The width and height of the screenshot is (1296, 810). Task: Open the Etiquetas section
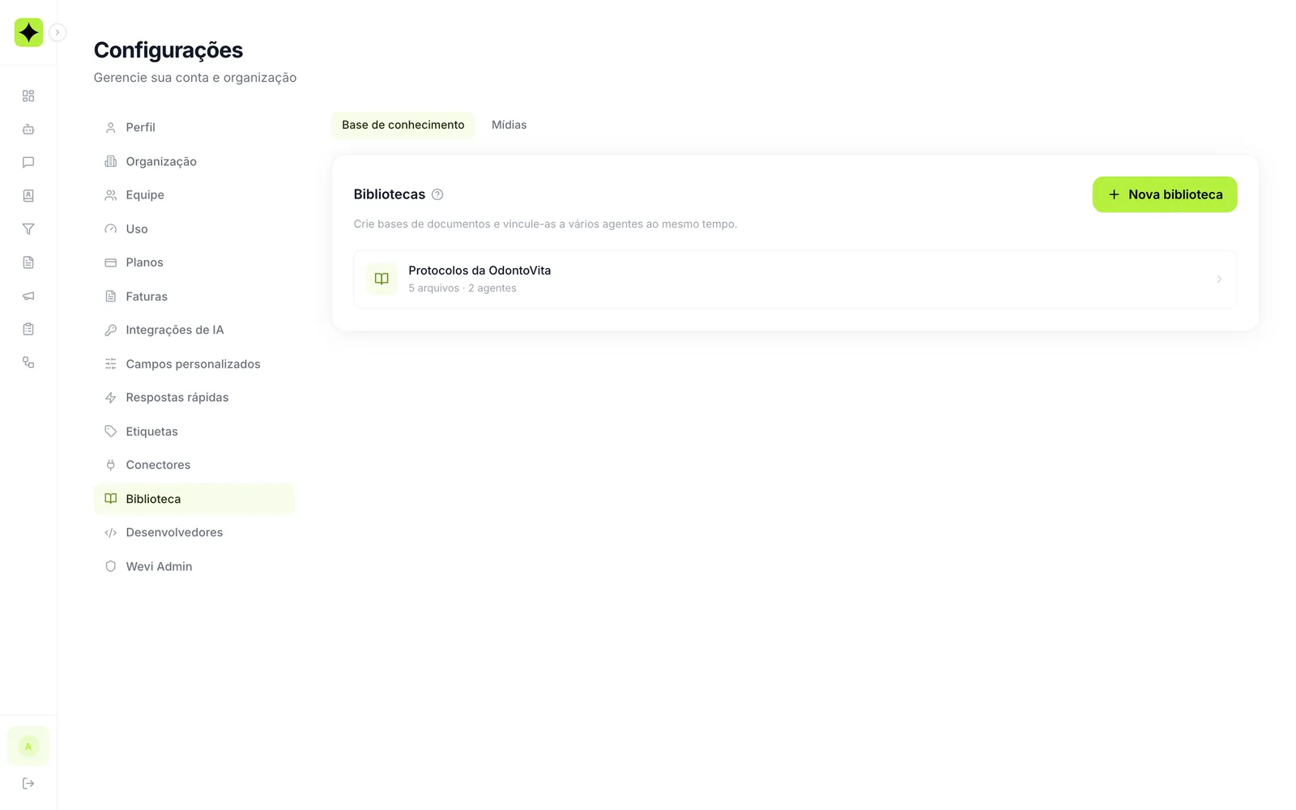coord(194,431)
